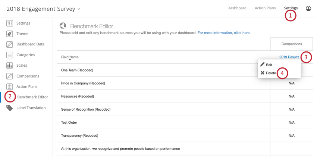317x158 pixels.
Task: Choose Edit from the context menu
Action: click(x=266, y=65)
